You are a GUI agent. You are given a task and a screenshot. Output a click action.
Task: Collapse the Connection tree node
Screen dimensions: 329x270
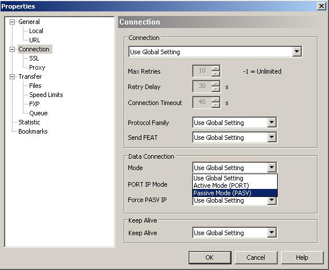(13, 50)
